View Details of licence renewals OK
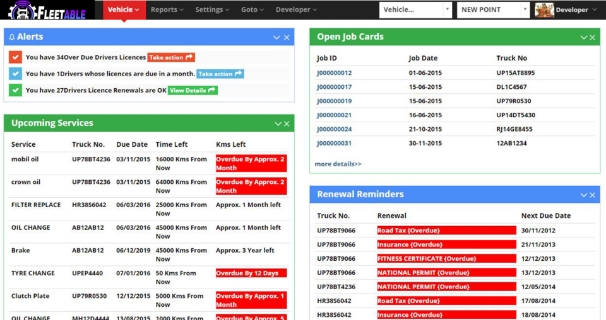Screen dimensions: 606x320 point(193,90)
